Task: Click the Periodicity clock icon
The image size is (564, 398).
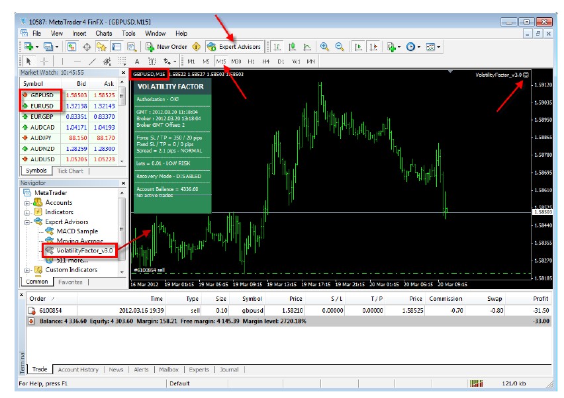Action: click(410, 47)
